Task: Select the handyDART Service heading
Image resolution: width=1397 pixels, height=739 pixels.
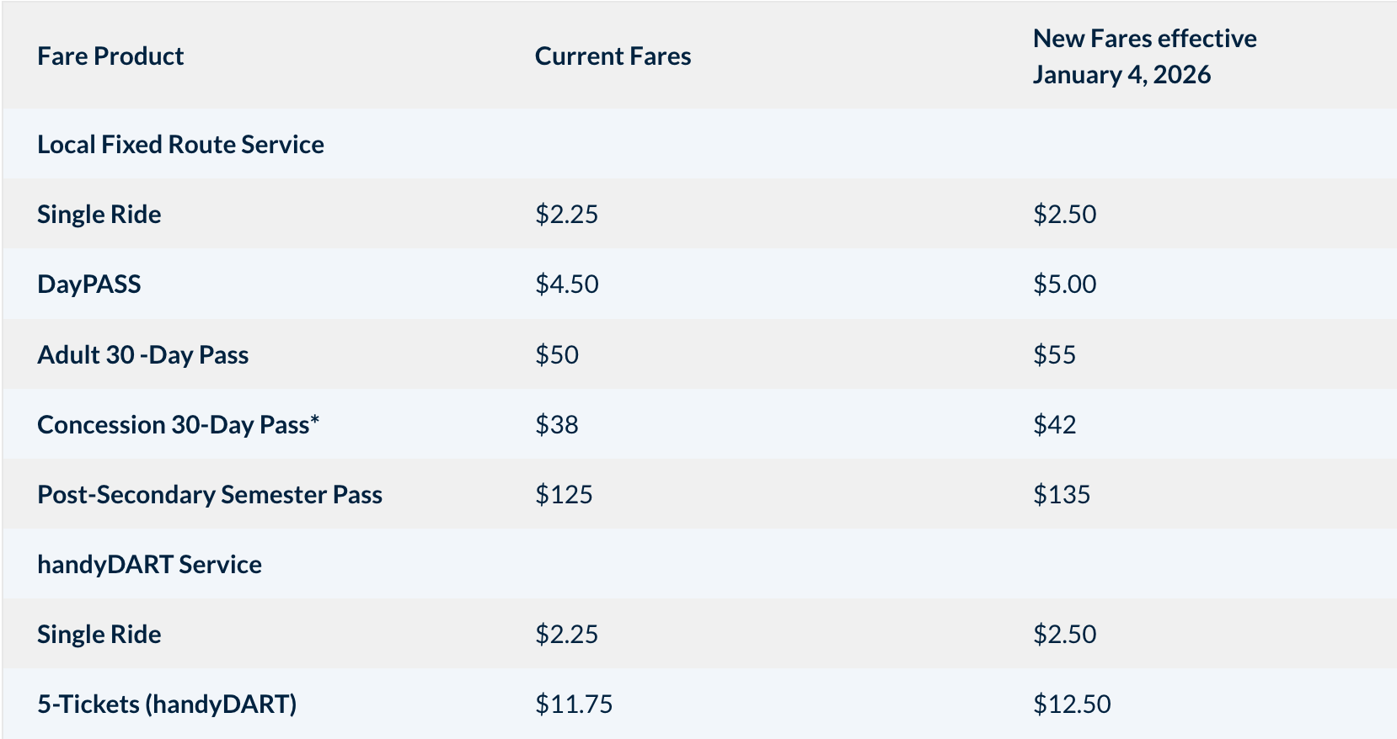Action: pyautogui.click(x=149, y=565)
